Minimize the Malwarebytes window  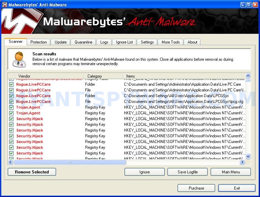[243, 5]
